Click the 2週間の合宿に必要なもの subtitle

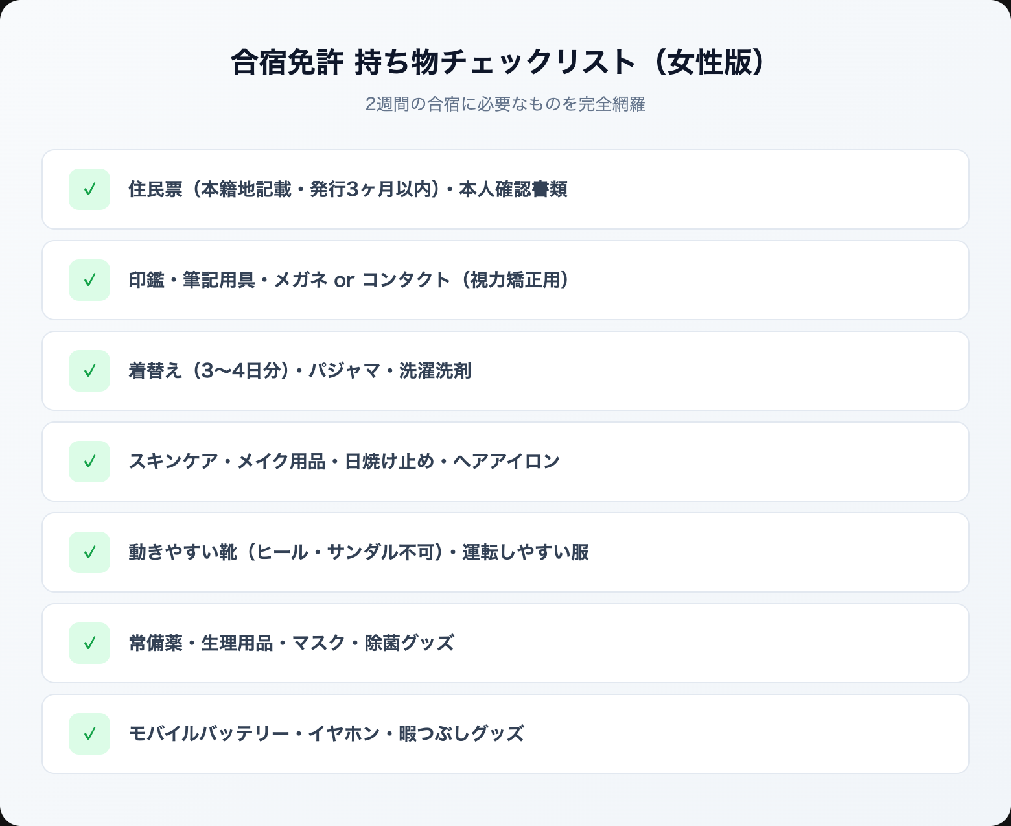point(505,104)
